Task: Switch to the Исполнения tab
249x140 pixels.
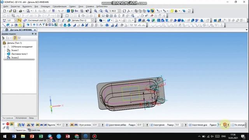Action: click(x=21, y=118)
